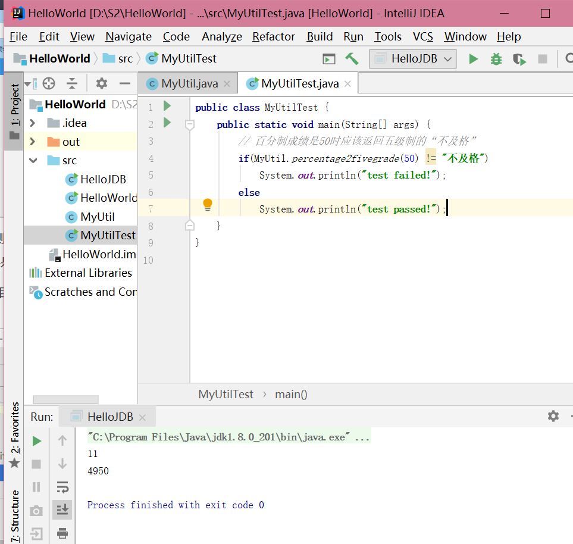Screen dimensions: 573x544
Task: Open the Run panel settings gear
Action: [x=553, y=416]
